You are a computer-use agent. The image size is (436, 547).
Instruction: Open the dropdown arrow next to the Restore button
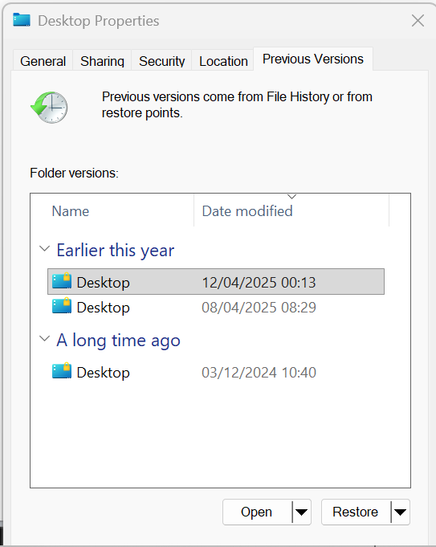pyautogui.click(x=401, y=512)
